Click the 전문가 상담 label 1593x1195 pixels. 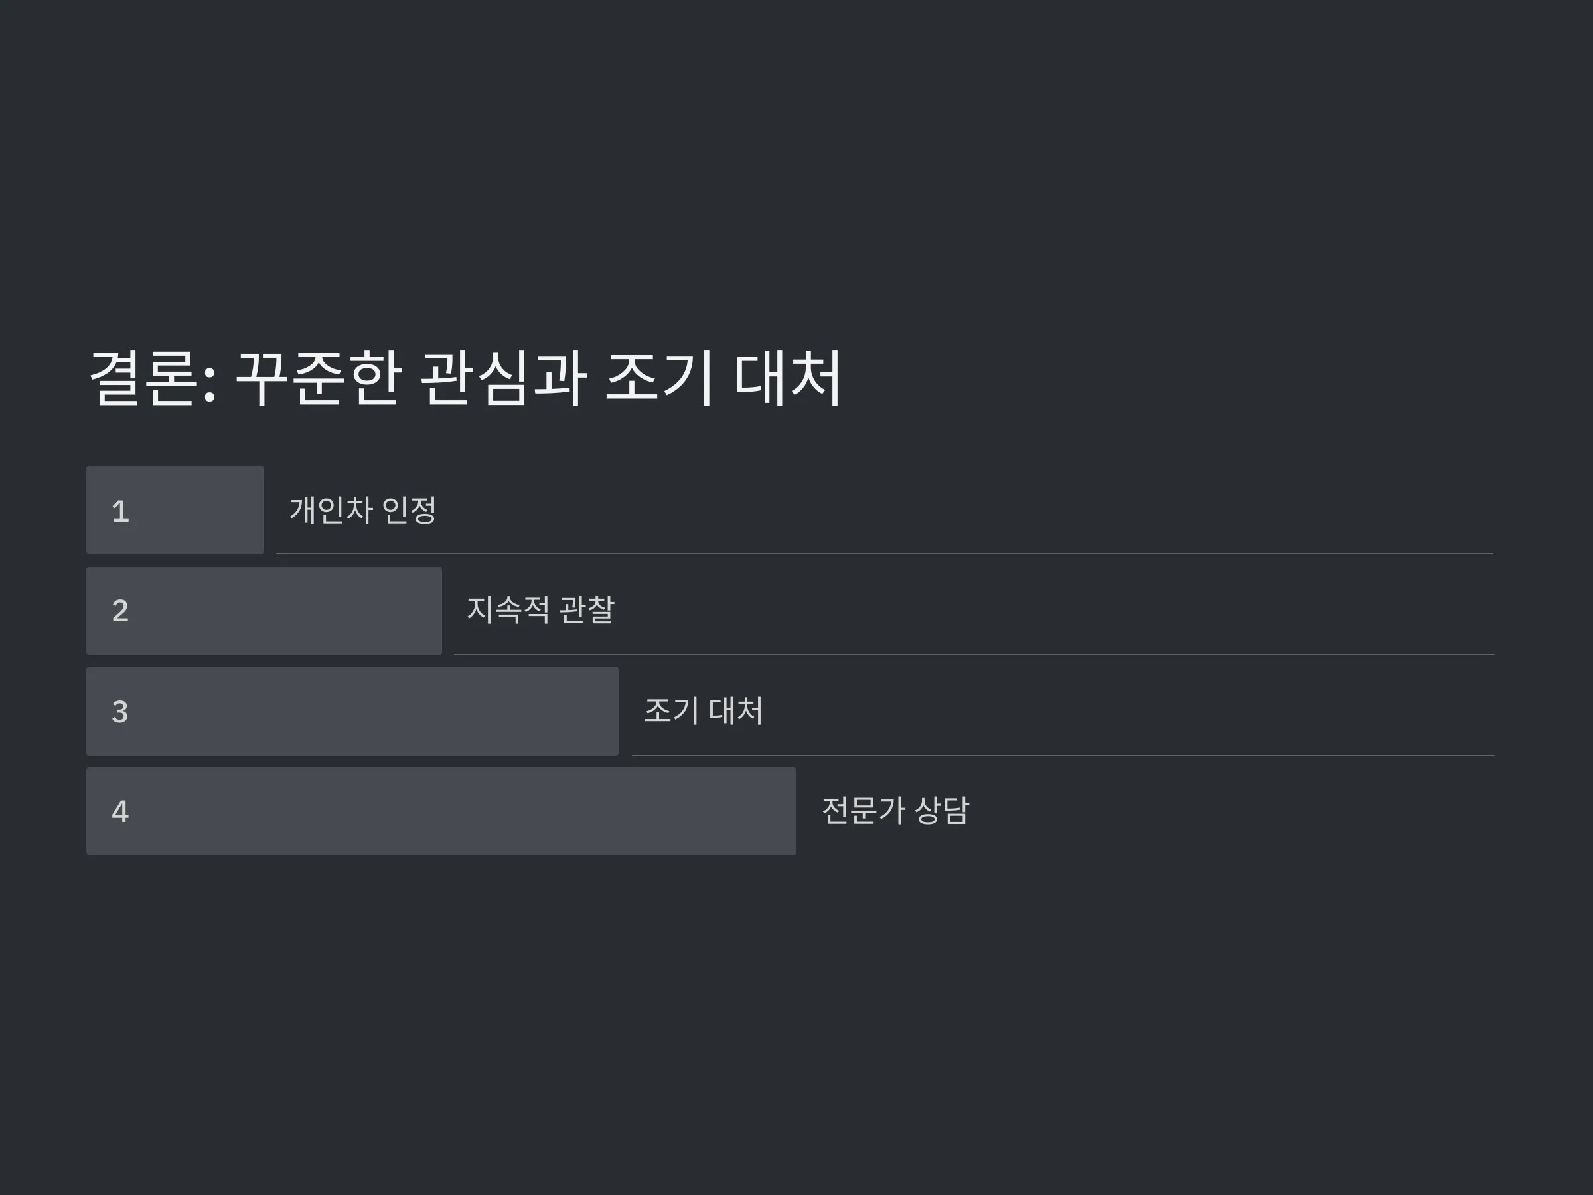[x=895, y=811]
